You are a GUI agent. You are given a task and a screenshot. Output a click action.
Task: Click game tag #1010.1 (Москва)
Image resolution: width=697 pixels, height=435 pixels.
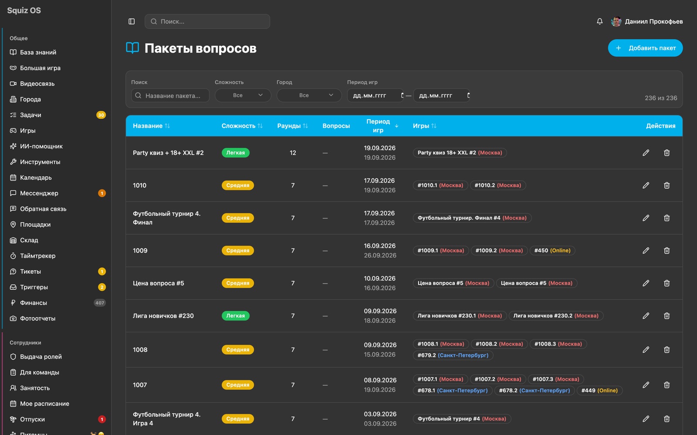(440, 185)
